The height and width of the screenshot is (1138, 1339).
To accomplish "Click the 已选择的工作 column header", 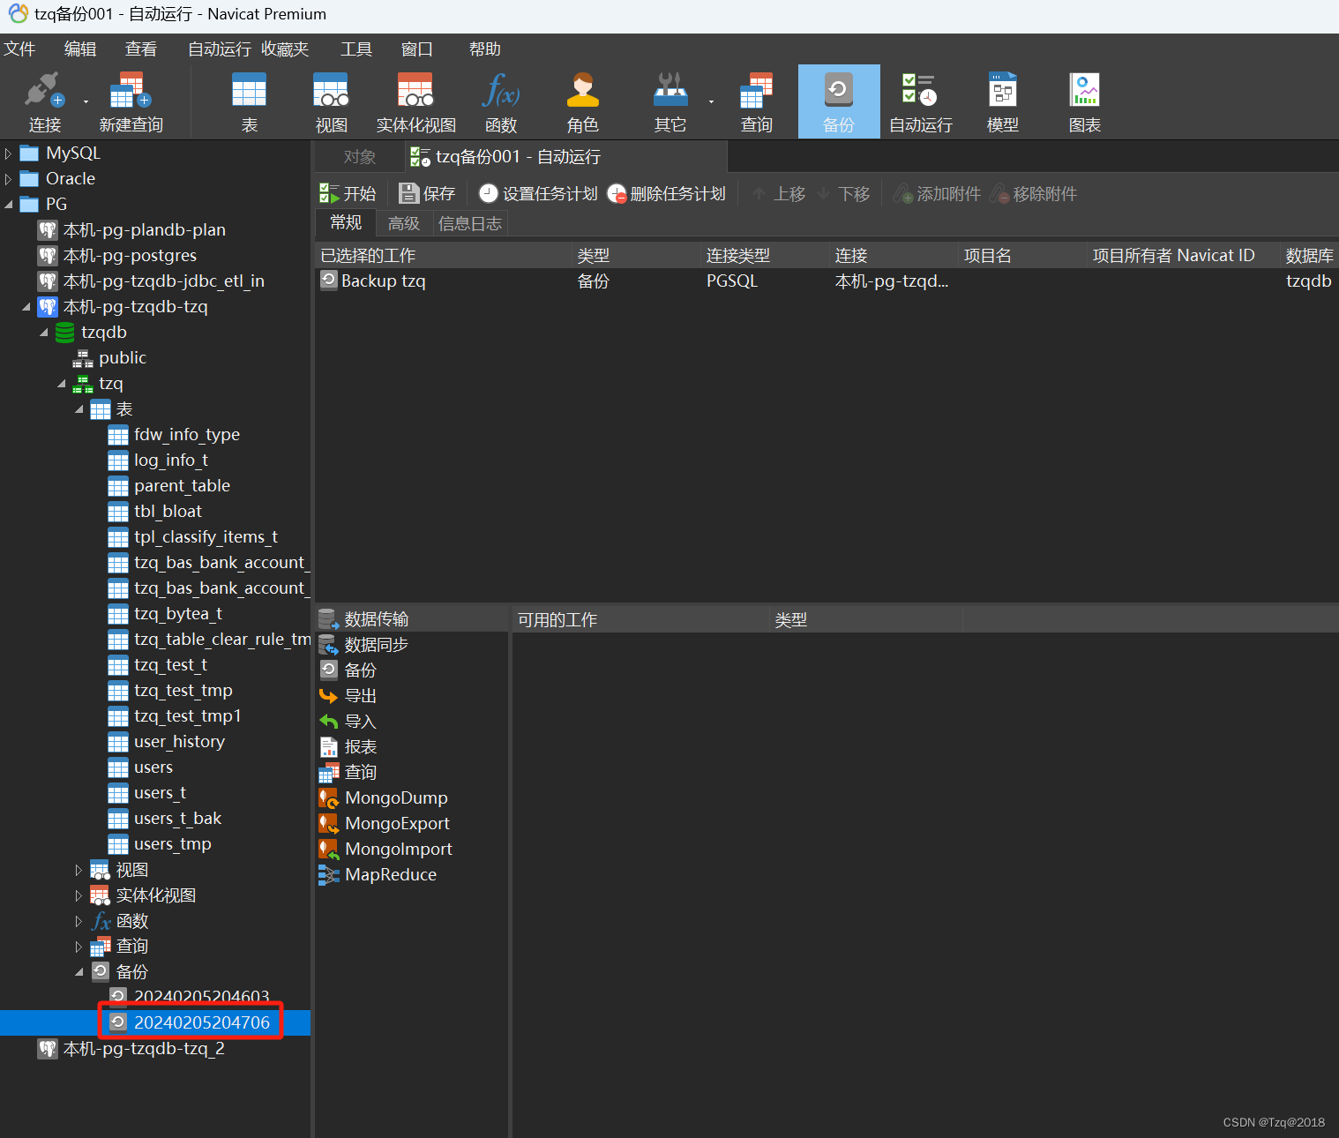I will pos(444,256).
